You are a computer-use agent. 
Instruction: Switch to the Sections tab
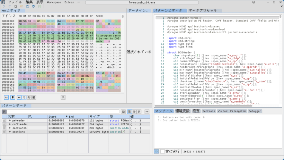click(208, 111)
